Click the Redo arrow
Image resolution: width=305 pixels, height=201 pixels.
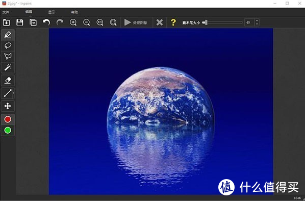coord(60,22)
